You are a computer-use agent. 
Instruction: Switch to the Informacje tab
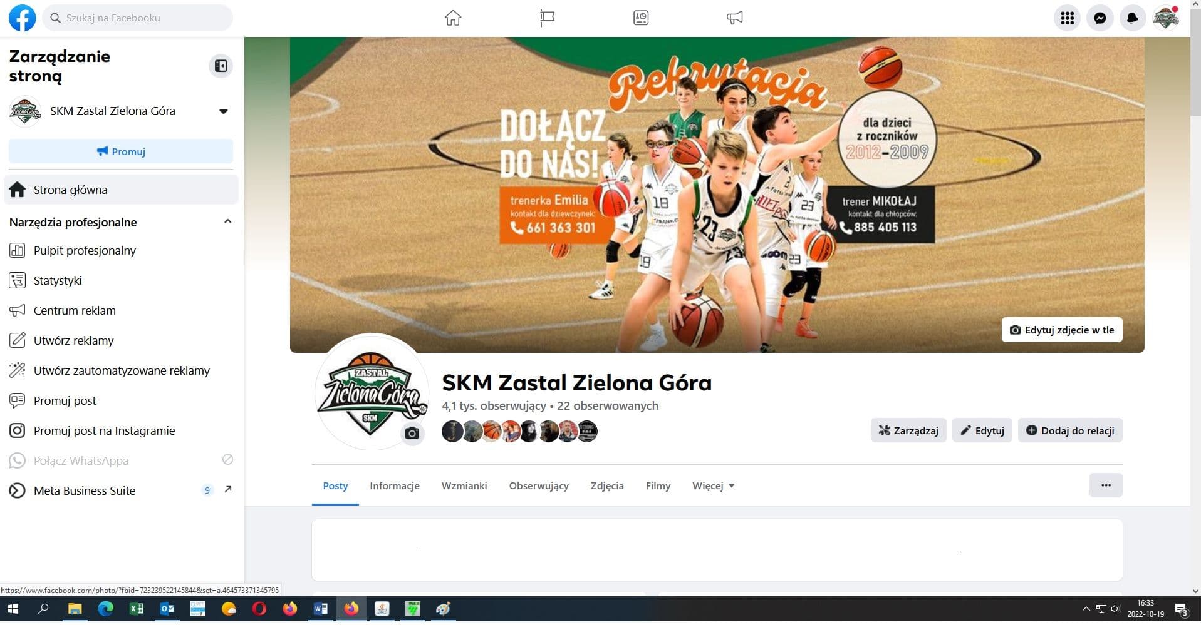pos(395,486)
